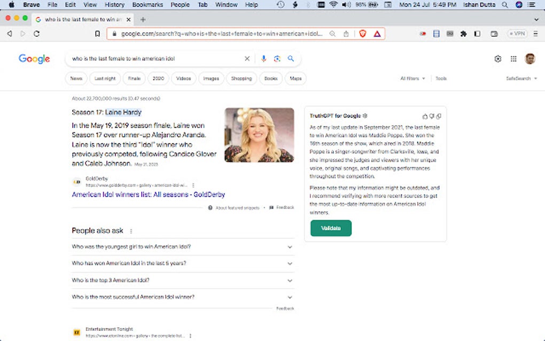Give the TruthGPT answer a thumbs down
Screen dimensions: 545x341
(x=431, y=115)
